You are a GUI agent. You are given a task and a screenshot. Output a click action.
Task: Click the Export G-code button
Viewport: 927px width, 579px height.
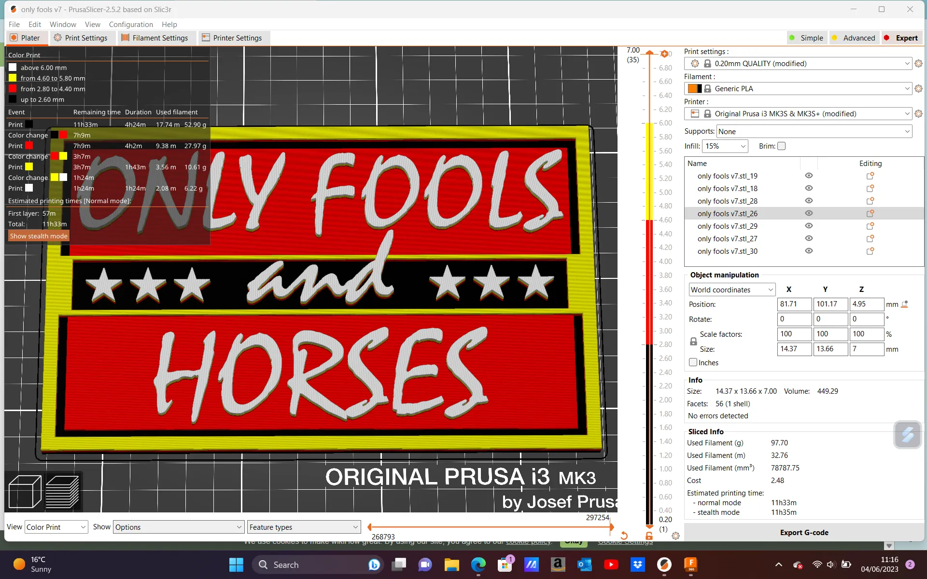804,532
